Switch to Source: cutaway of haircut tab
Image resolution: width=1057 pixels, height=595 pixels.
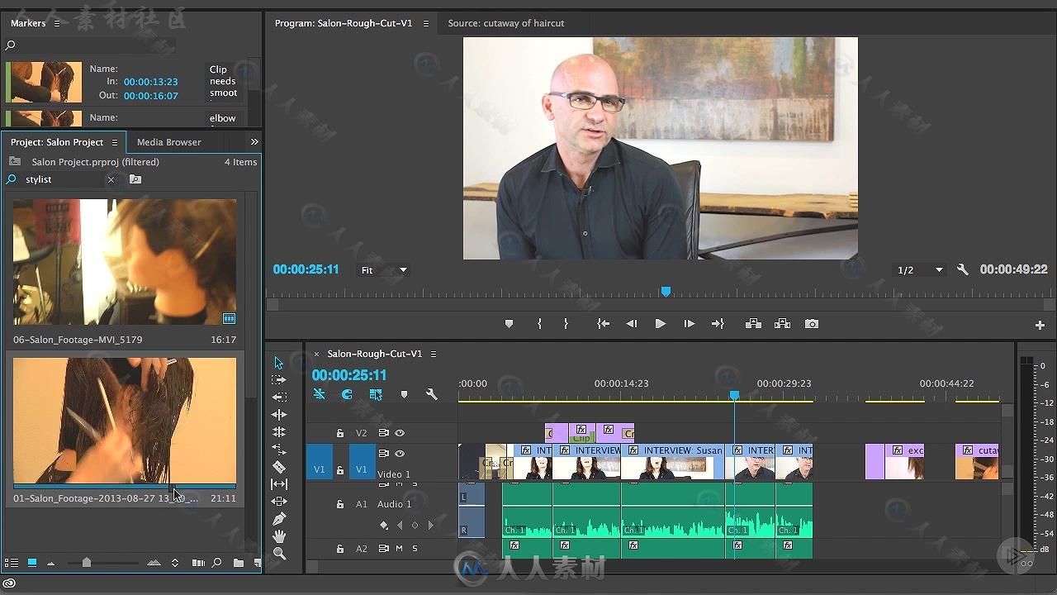[x=506, y=23]
